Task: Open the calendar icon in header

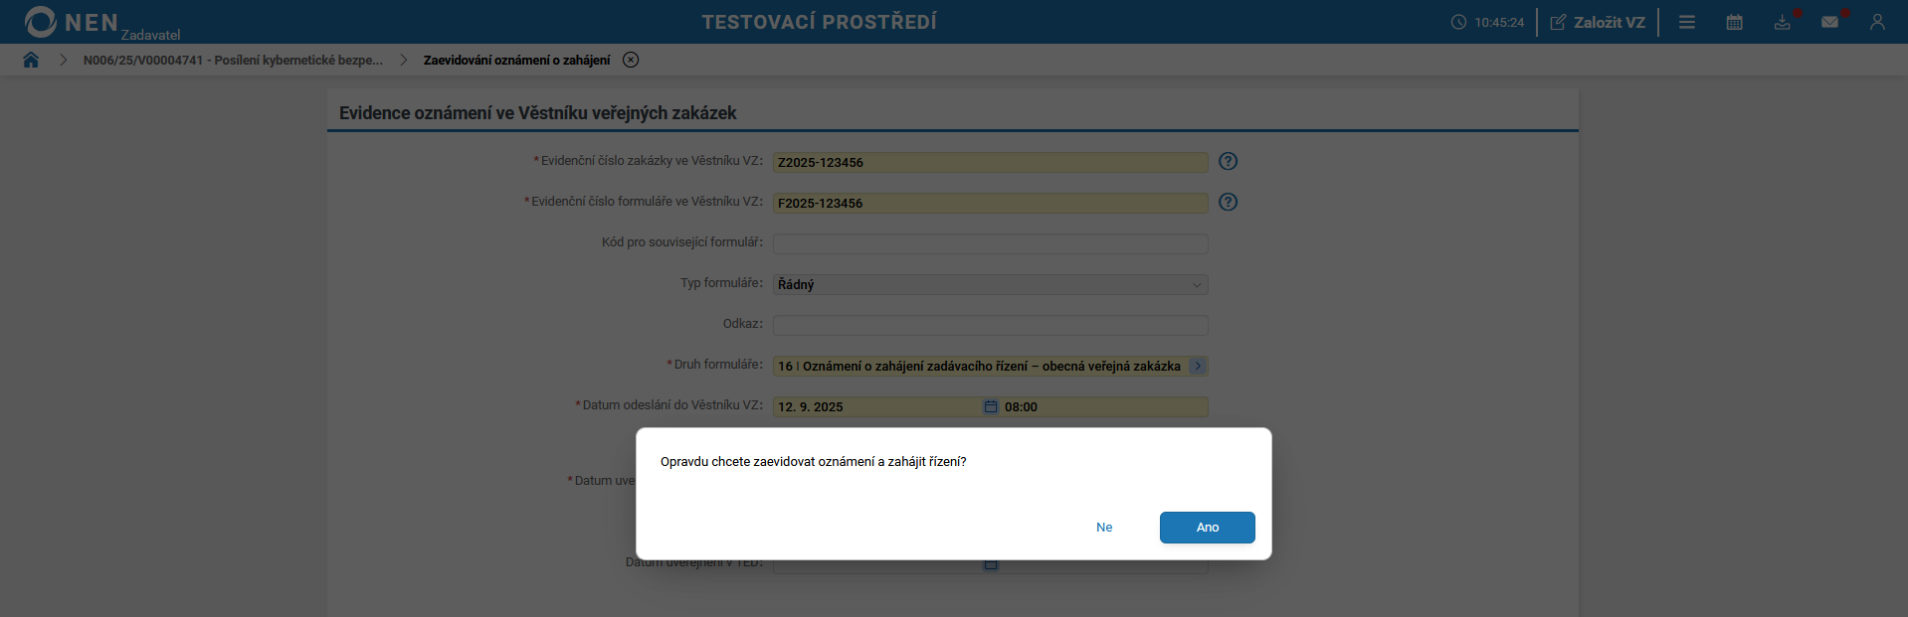Action: tap(1734, 22)
